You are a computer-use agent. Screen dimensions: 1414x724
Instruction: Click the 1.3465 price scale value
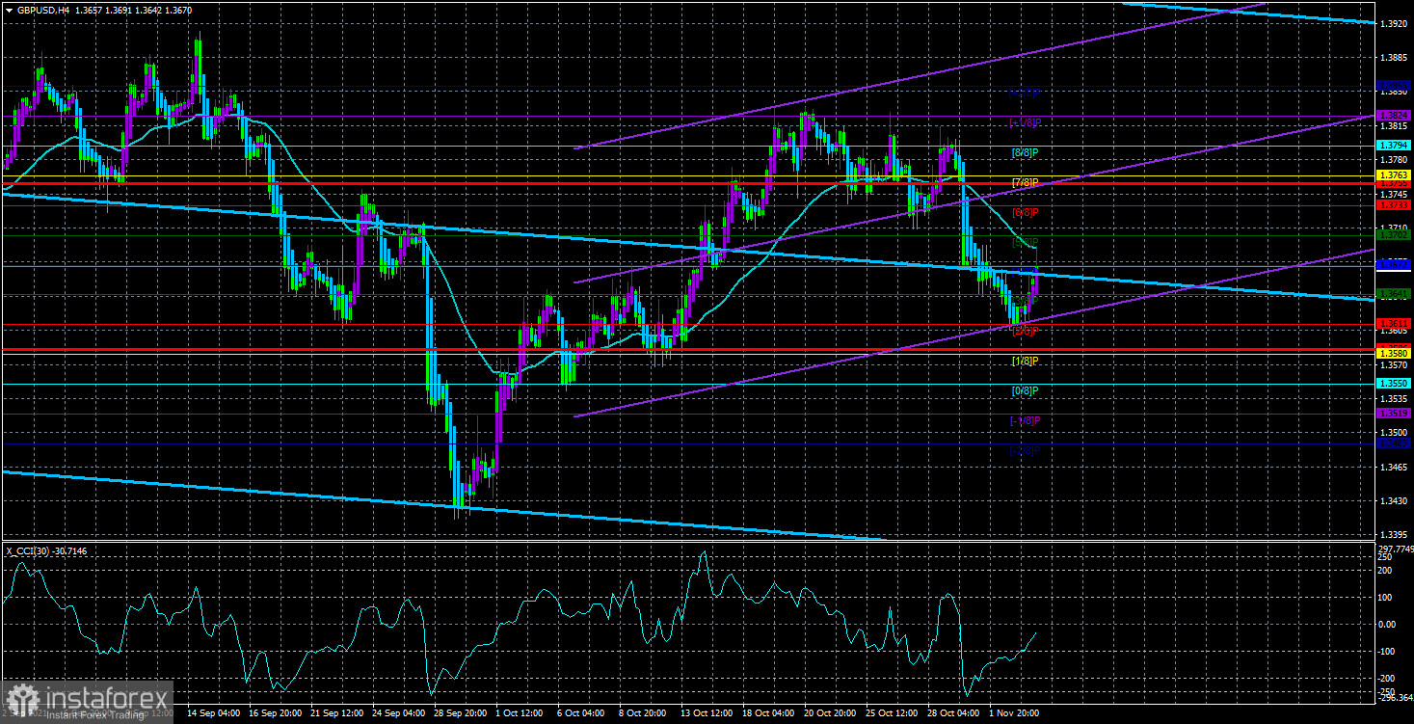point(1395,468)
